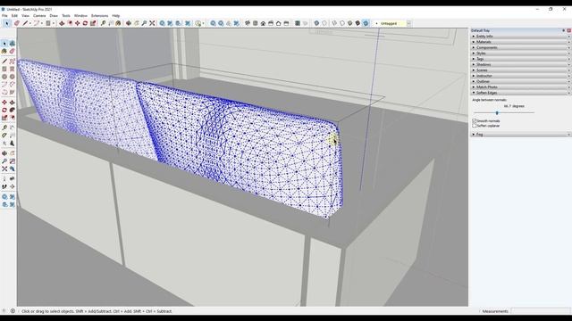The width and height of the screenshot is (572, 321).
Task: Expand the Entity Info panel
Action: point(520,36)
